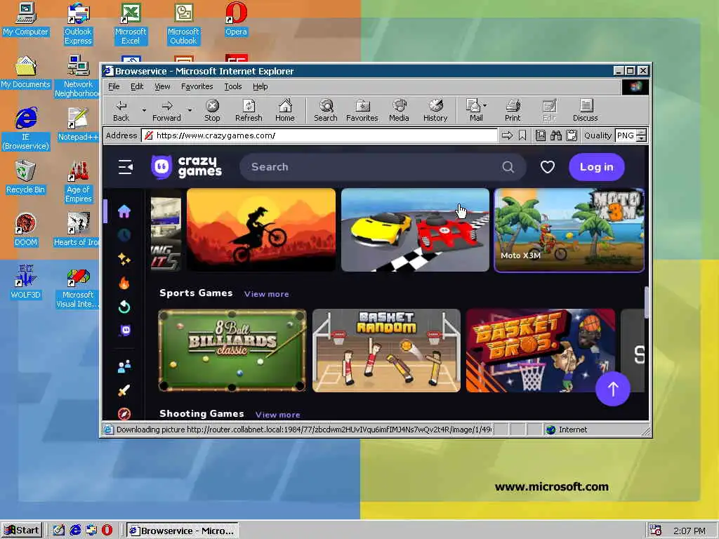Open the racing cars game thumbnail

coord(415,229)
